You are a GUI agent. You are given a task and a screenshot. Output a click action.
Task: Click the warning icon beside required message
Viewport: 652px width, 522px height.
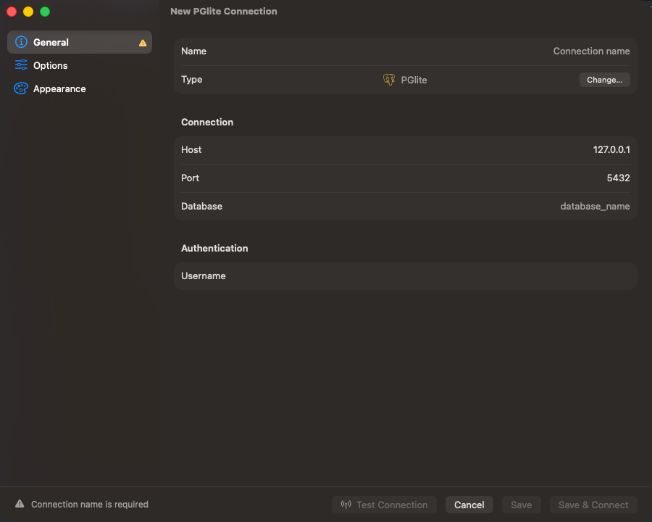tap(20, 504)
